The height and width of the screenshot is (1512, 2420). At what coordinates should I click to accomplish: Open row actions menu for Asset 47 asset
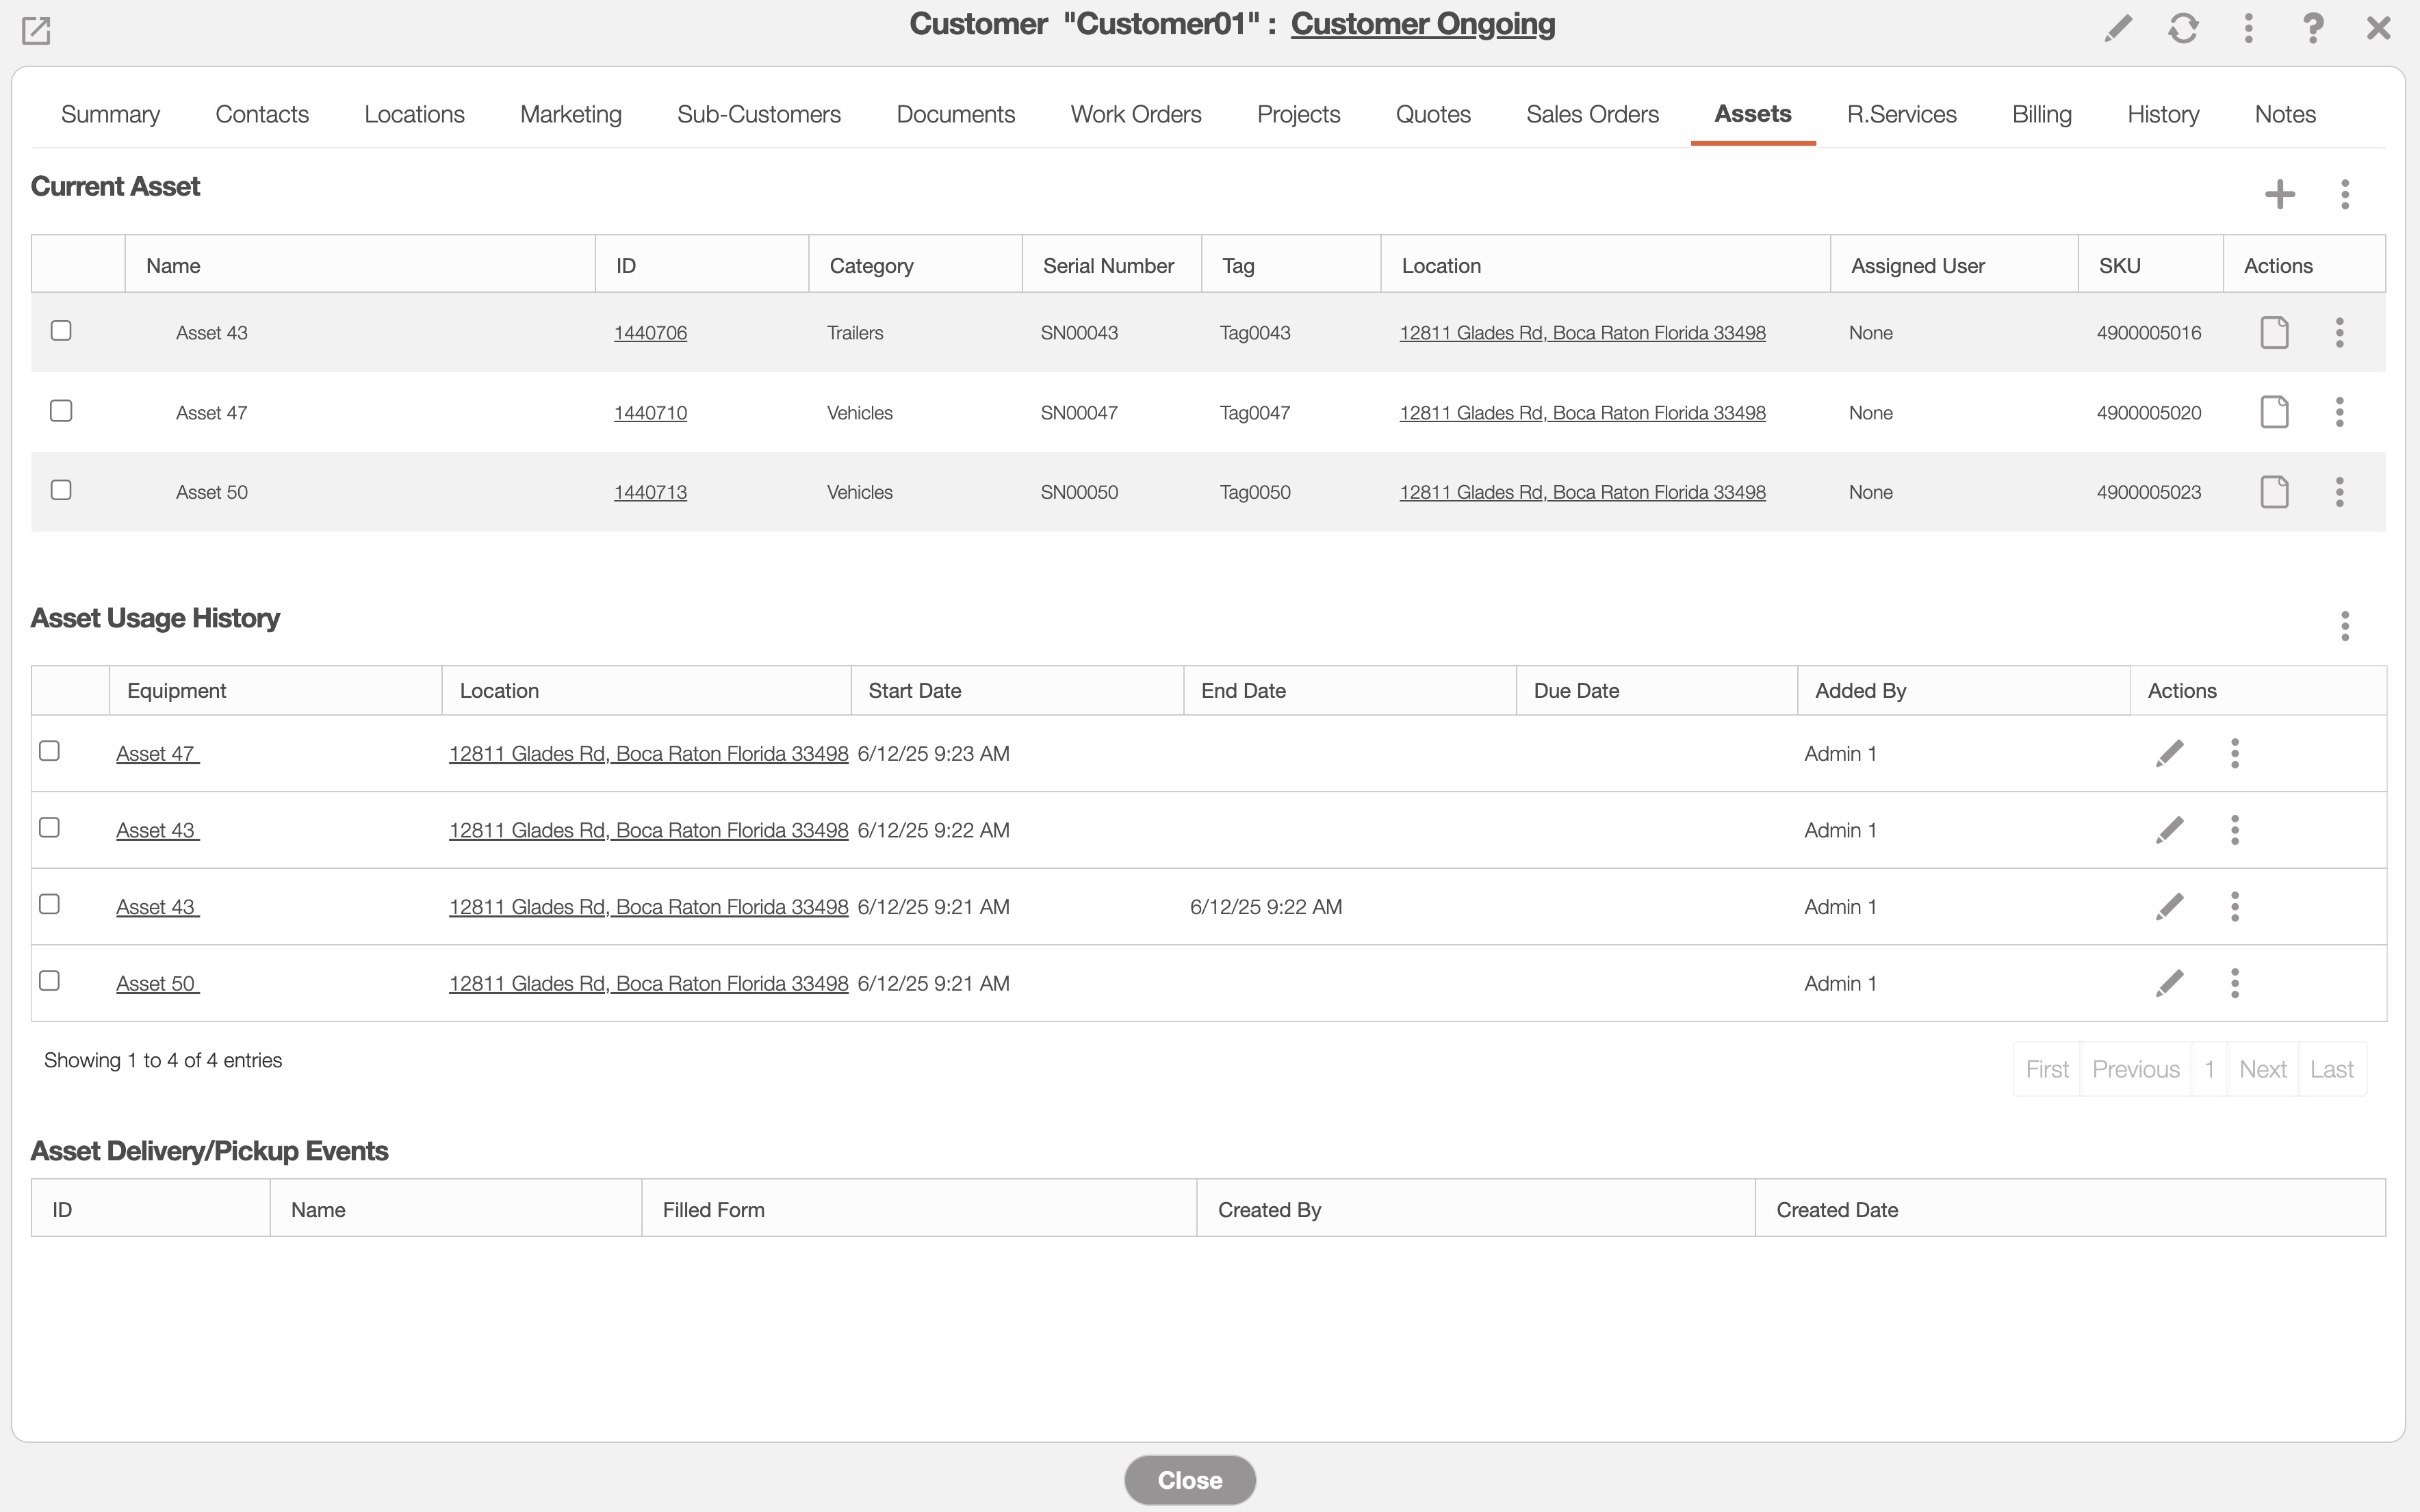coord(2339,412)
